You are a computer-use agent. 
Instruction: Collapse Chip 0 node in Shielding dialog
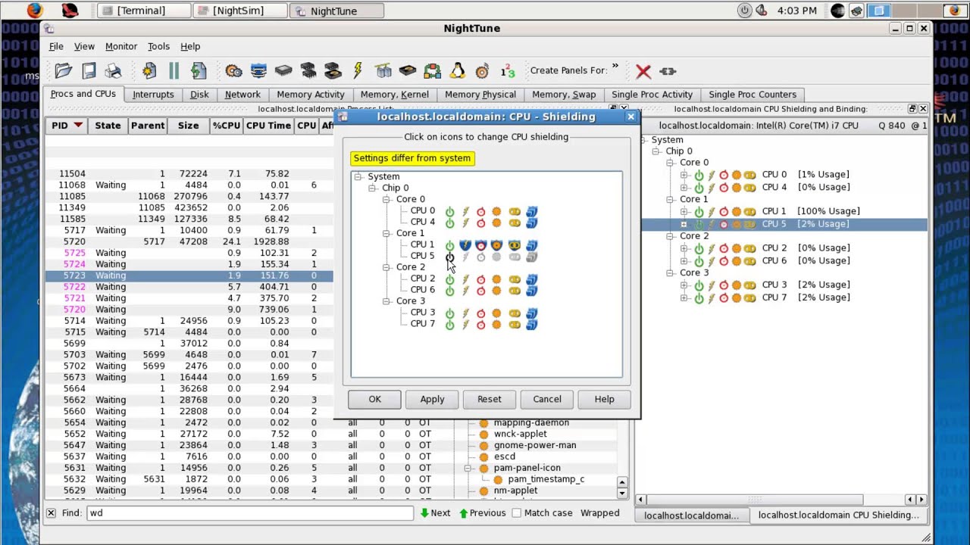pyautogui.click(x=372, y=188)
